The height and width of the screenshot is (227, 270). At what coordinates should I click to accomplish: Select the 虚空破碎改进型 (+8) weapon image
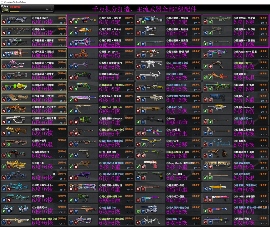(x=150, y=98)
